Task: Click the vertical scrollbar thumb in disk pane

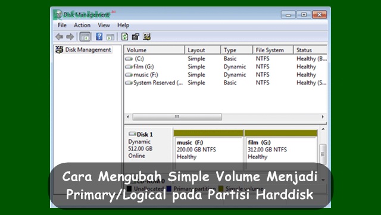Action: (323, 154)
